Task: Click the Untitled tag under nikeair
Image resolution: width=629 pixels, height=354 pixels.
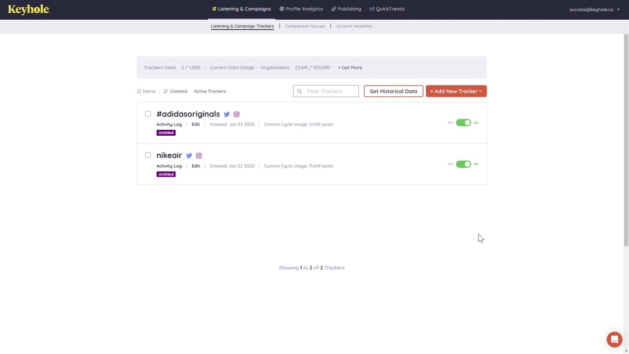Action: click(166, 174)
